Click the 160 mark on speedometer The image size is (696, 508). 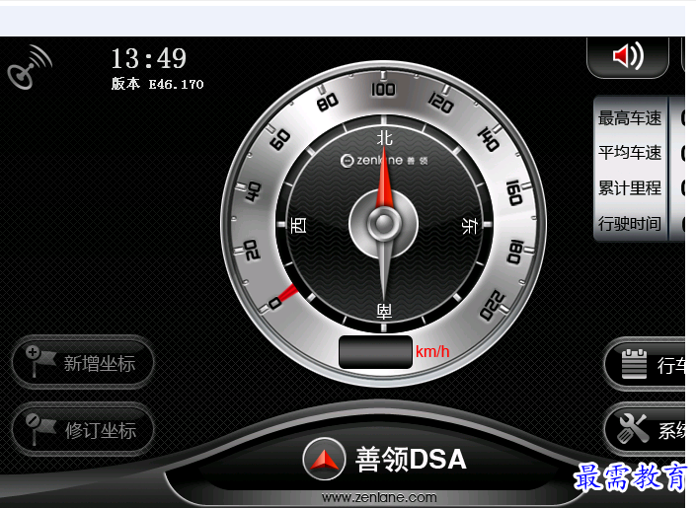click(x=514, y=193)
